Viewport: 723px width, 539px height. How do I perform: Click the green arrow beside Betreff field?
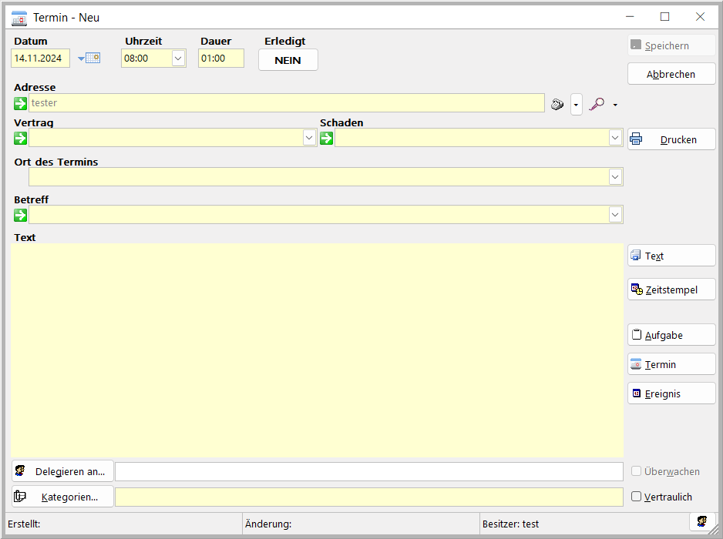[21, 215]
